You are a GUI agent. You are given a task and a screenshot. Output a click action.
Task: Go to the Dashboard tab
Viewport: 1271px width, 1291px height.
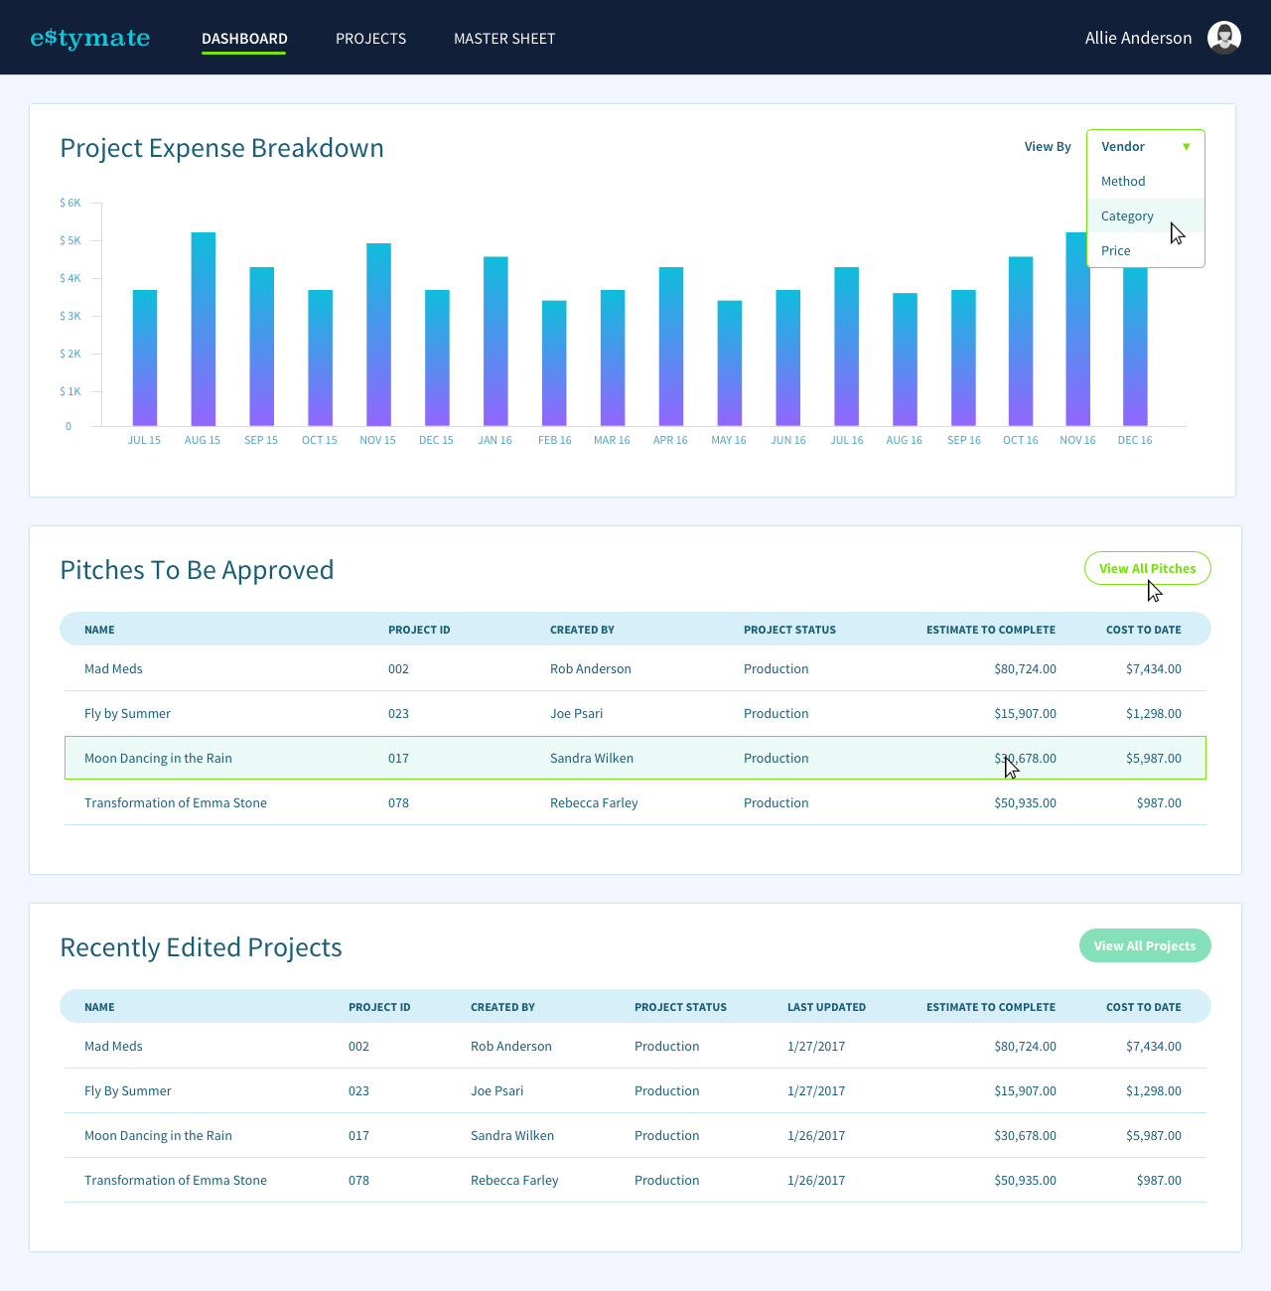click(x=244, y=39)
